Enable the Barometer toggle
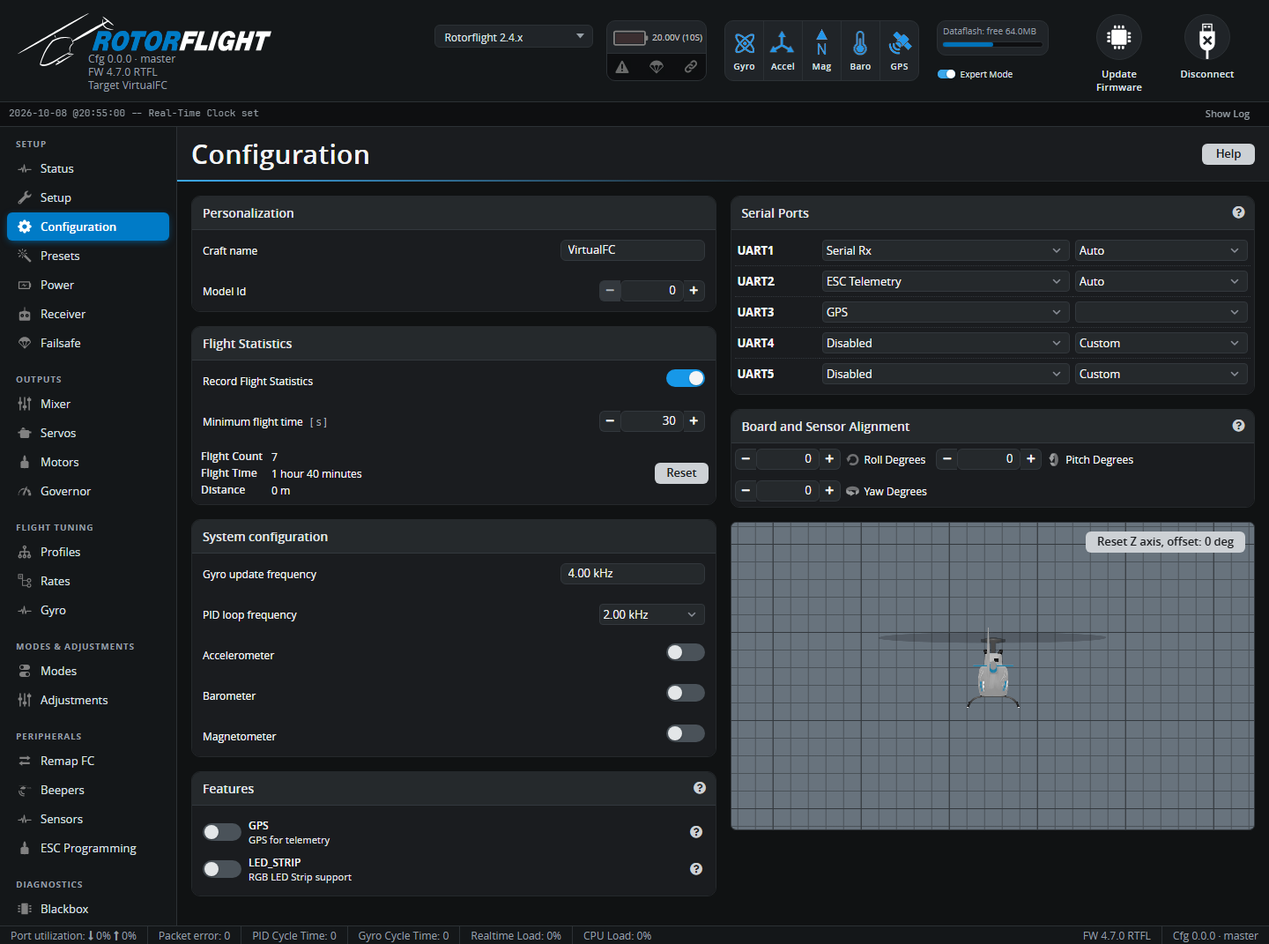 tap(686, 693)
